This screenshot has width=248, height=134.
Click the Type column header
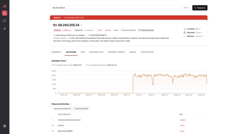(181, 114)
